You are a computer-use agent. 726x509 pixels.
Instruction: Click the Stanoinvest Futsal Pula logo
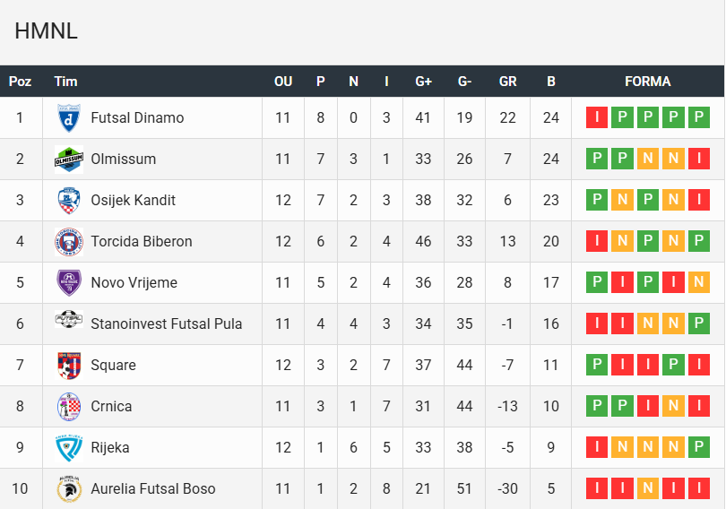pyautogui.click(x=69, y=324)
